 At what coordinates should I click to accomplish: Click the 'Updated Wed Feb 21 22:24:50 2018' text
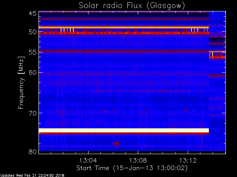pyautogui.click(x=32, y=176)
